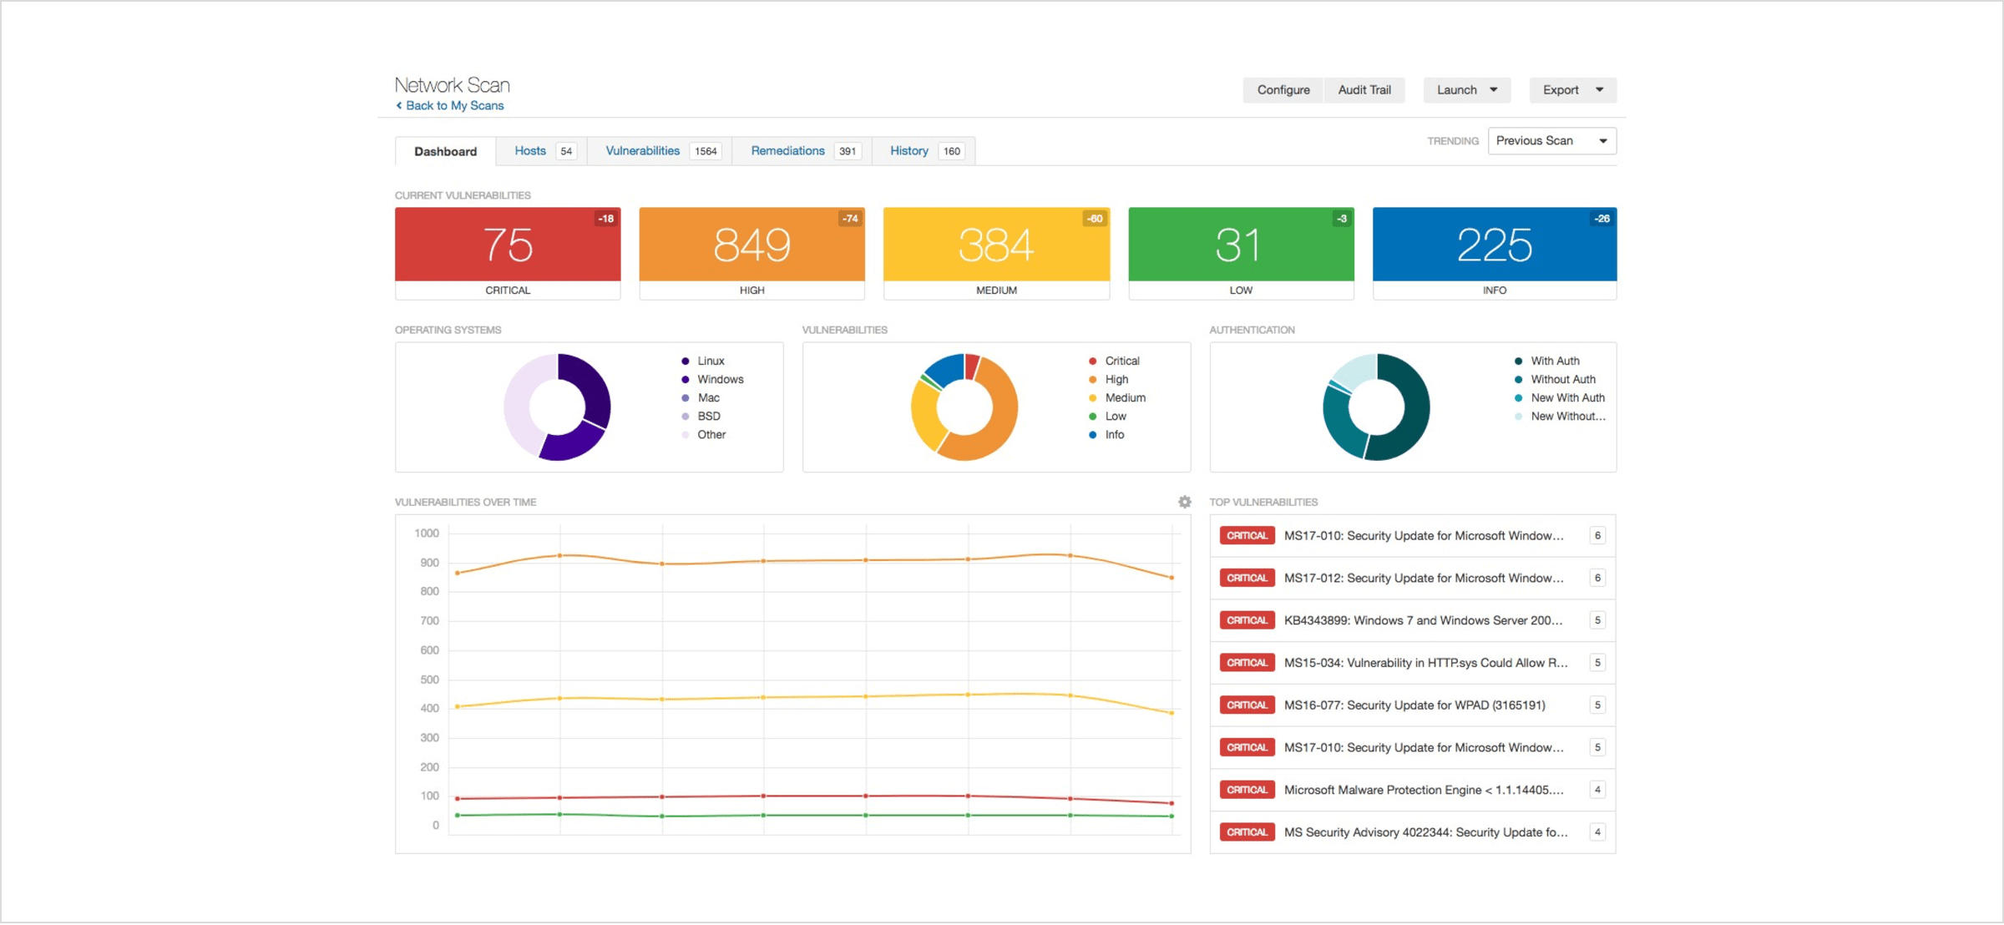
Task: Open the Audit Trail
Action: [1364, 90]
